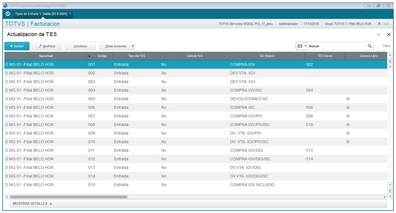Open the settings gear icon

click(379, 35)
